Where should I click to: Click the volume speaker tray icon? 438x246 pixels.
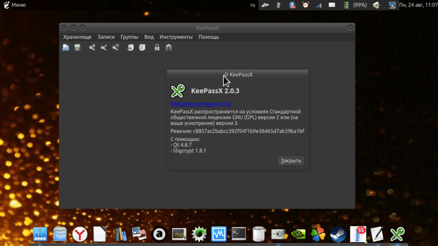(376, 5)
